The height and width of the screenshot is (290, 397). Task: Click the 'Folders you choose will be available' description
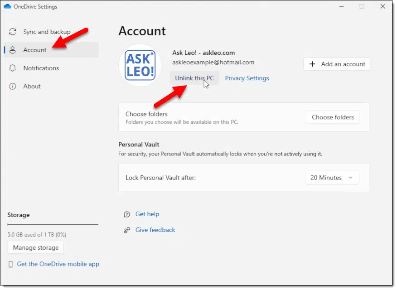click(182, 122)
